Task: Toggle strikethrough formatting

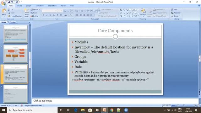Action: (54, 15)
